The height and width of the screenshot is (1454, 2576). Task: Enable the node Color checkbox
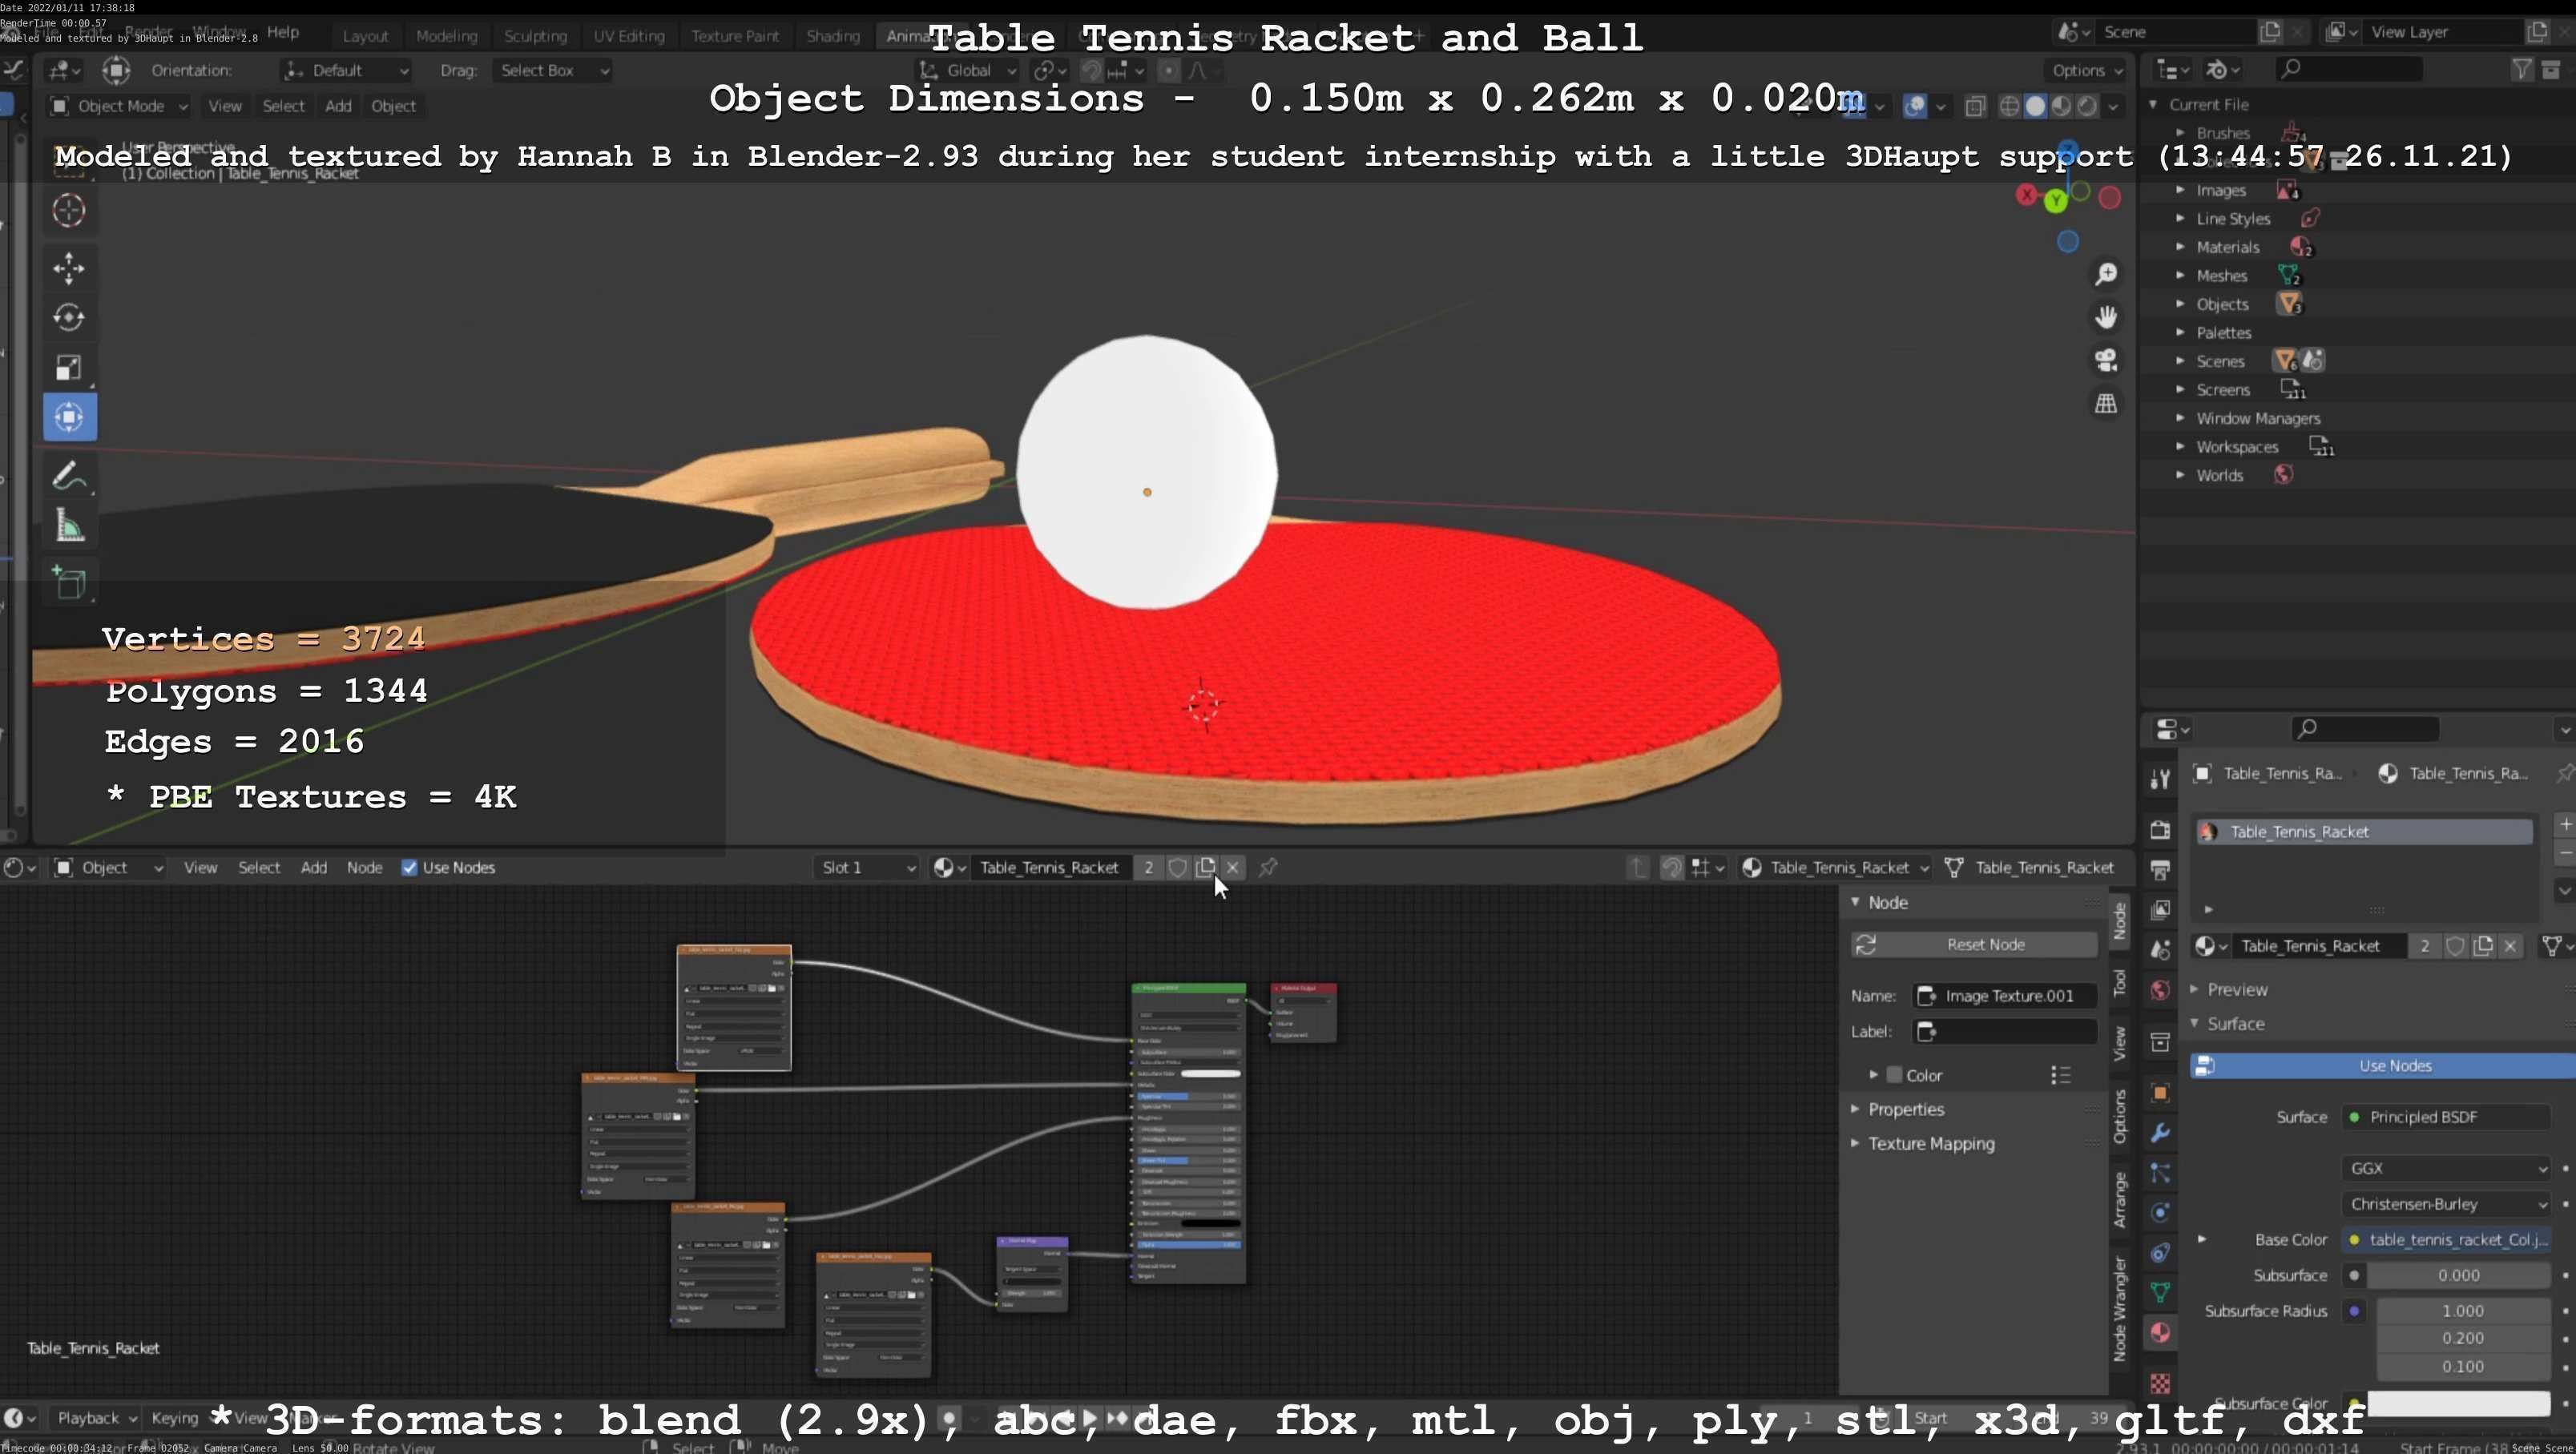click(x=1893, y=1075)
